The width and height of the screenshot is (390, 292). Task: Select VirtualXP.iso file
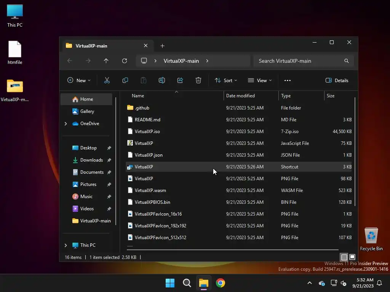coord(239,131)
